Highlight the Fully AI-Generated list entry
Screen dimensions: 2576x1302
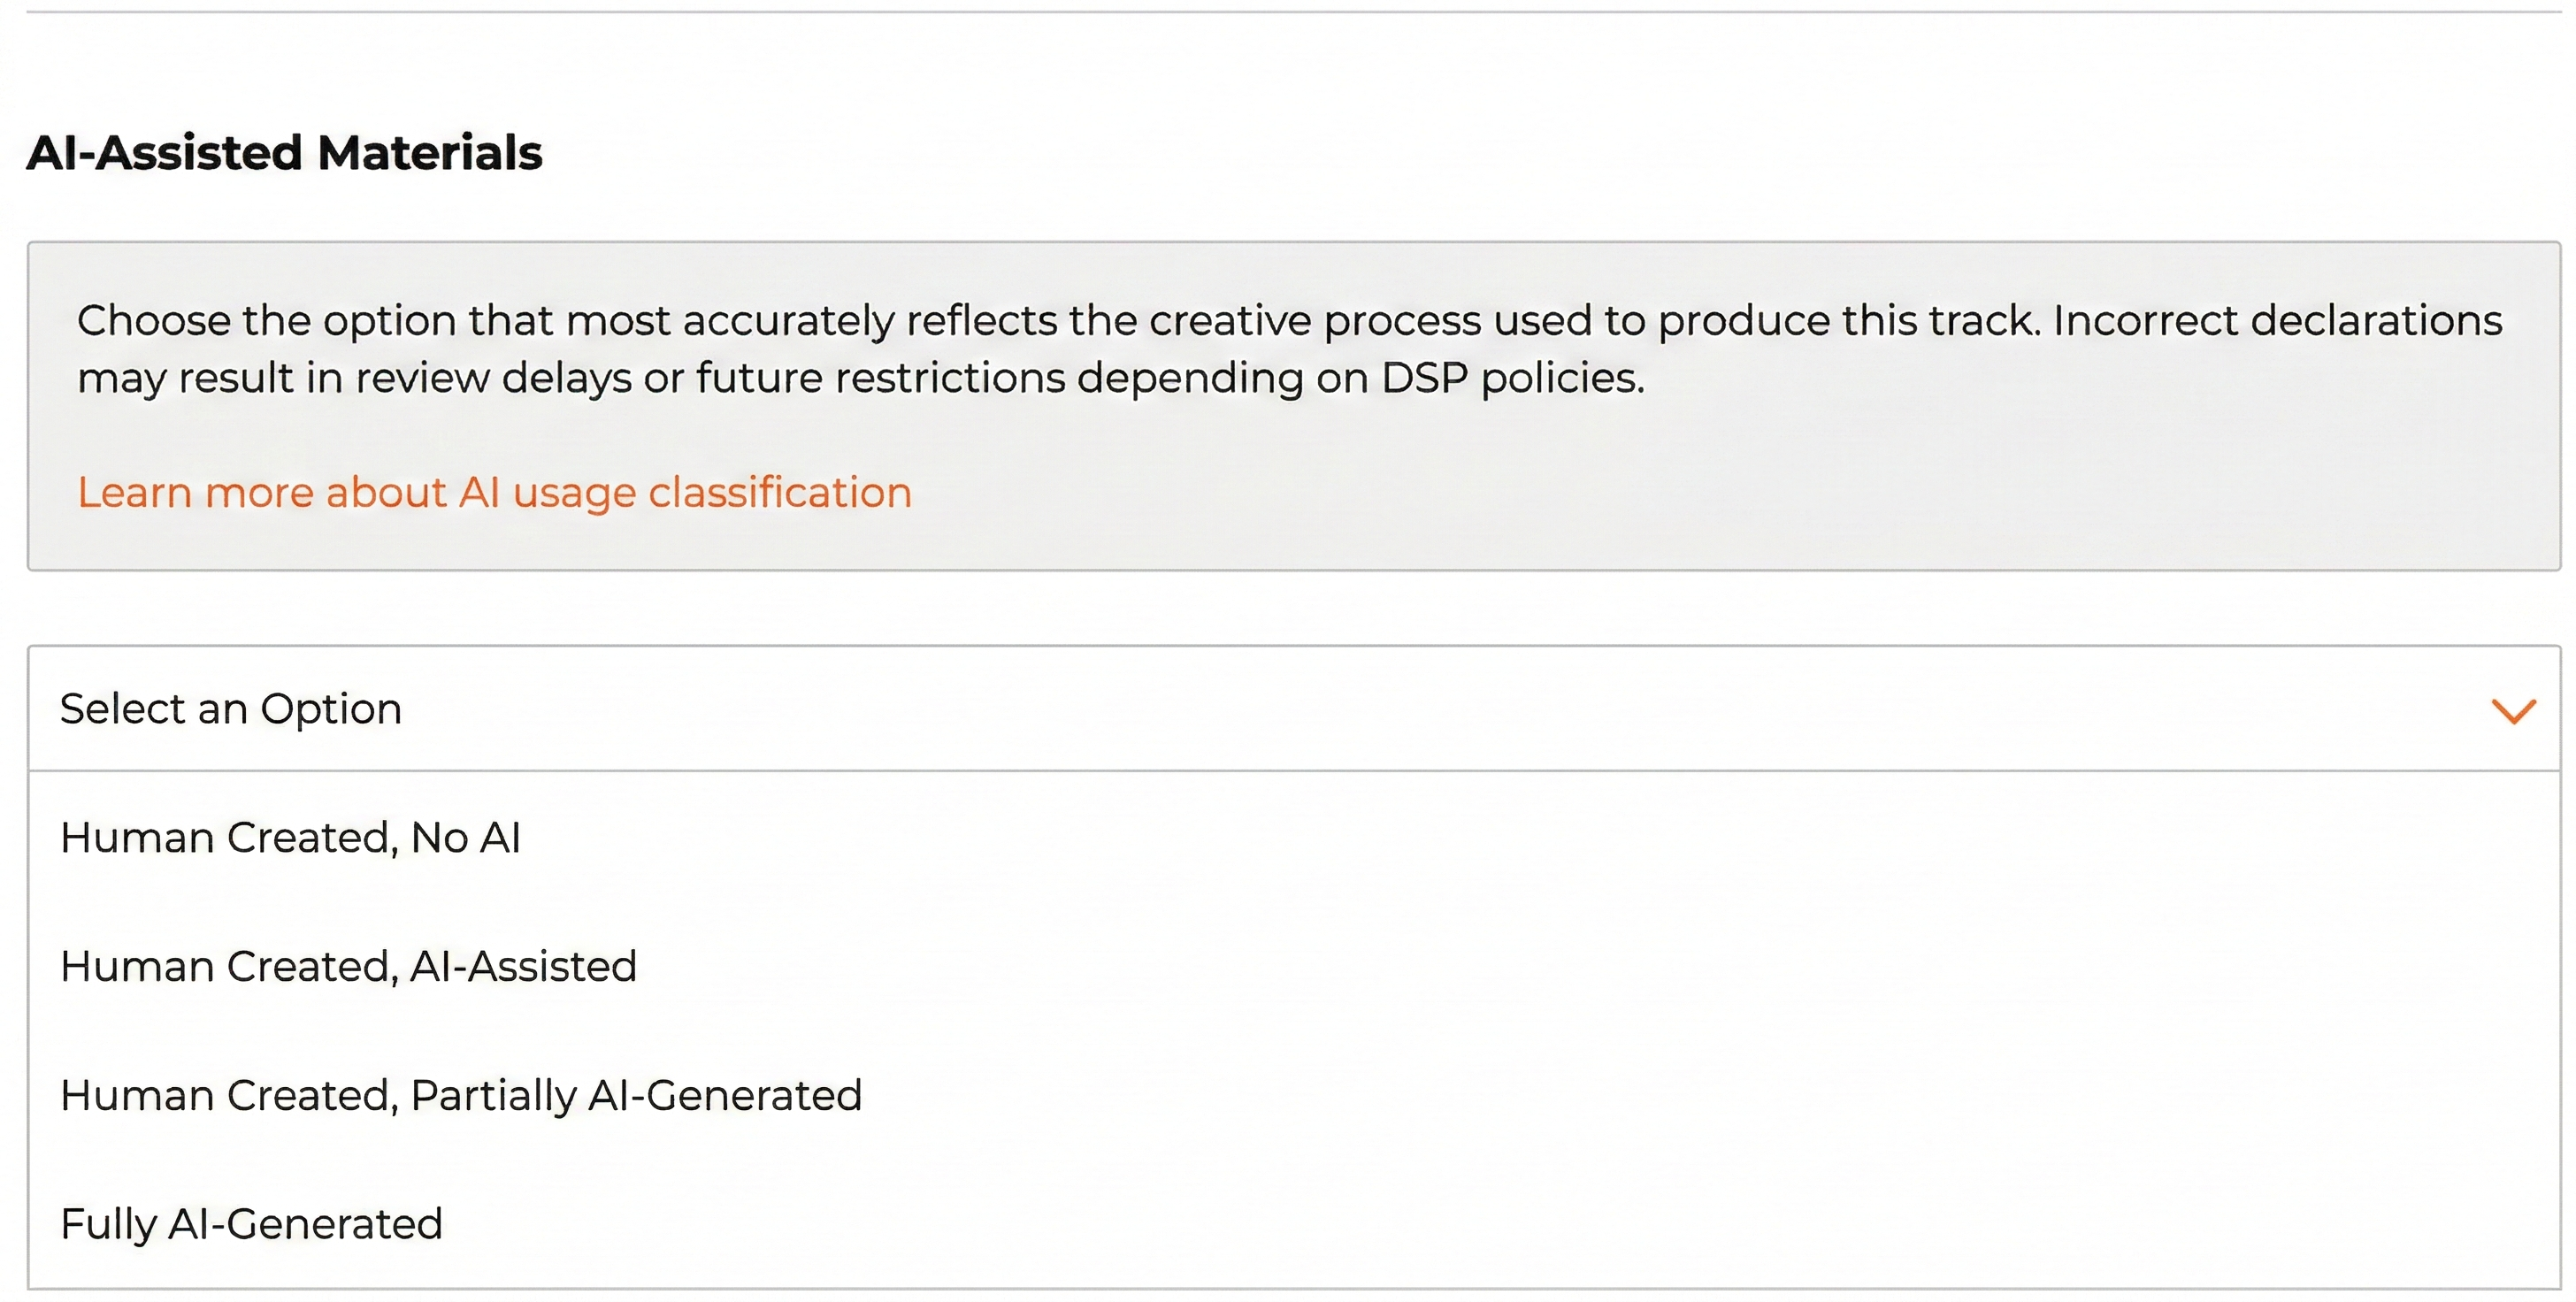[252, 1222]
